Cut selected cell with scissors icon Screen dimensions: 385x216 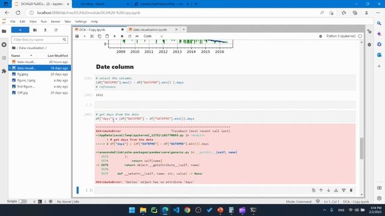pyautogui.click(x=92, y=36)
